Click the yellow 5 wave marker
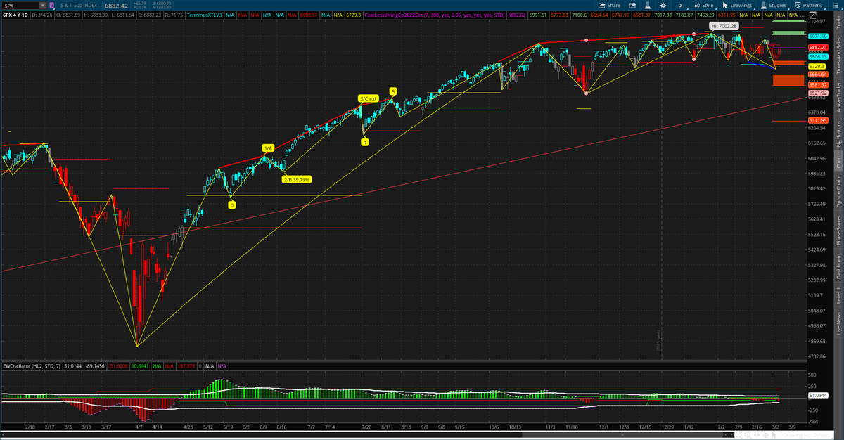Screen dimensions: 844x440 click(393, 91)
